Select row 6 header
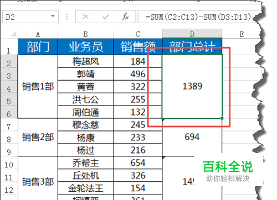 (9, 112)
